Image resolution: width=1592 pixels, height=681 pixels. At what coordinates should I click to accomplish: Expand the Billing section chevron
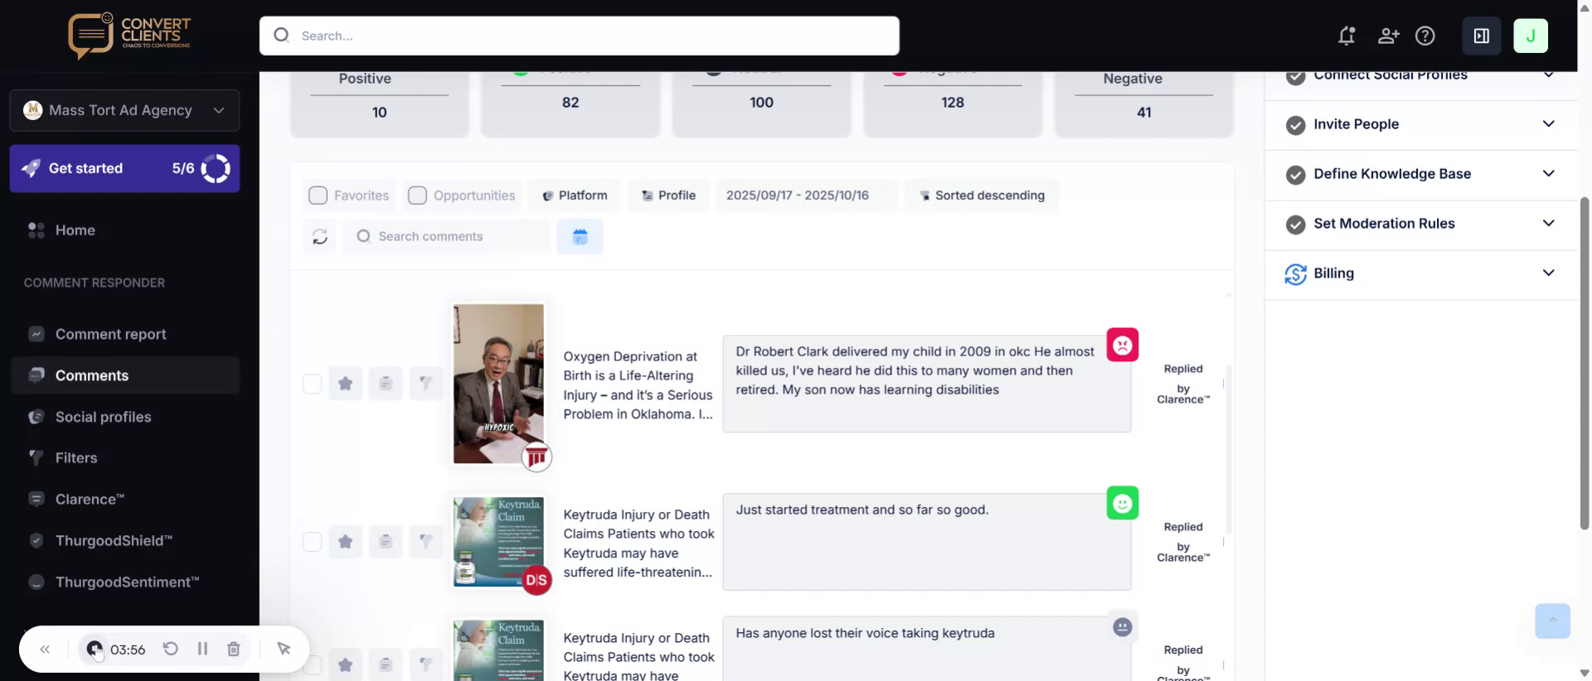[x=1548, y=273]
